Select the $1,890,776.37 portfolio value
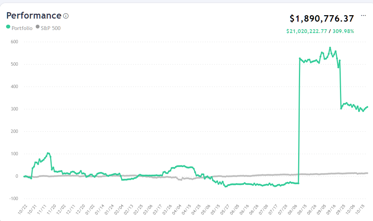The height and width of the screenshot is (221, 373). coord(322,19)
